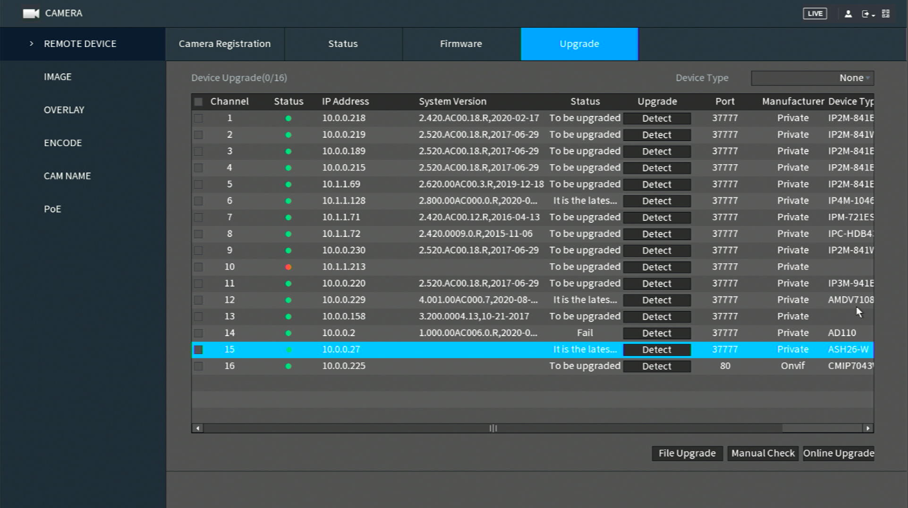
Task: Check the checkbox for channel 10
Action: click(198, 267)
